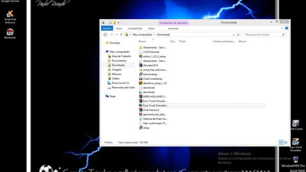This screenshot has height=172, width=306.
Task: Click the Properties icon in quick access toolbar
Action: coord(109,22)
